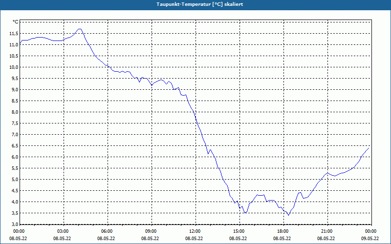Viewport: 391px width, 244px height.
Task: Click the 15:00 x-axis time label
Action: click(x=238, y=231)
